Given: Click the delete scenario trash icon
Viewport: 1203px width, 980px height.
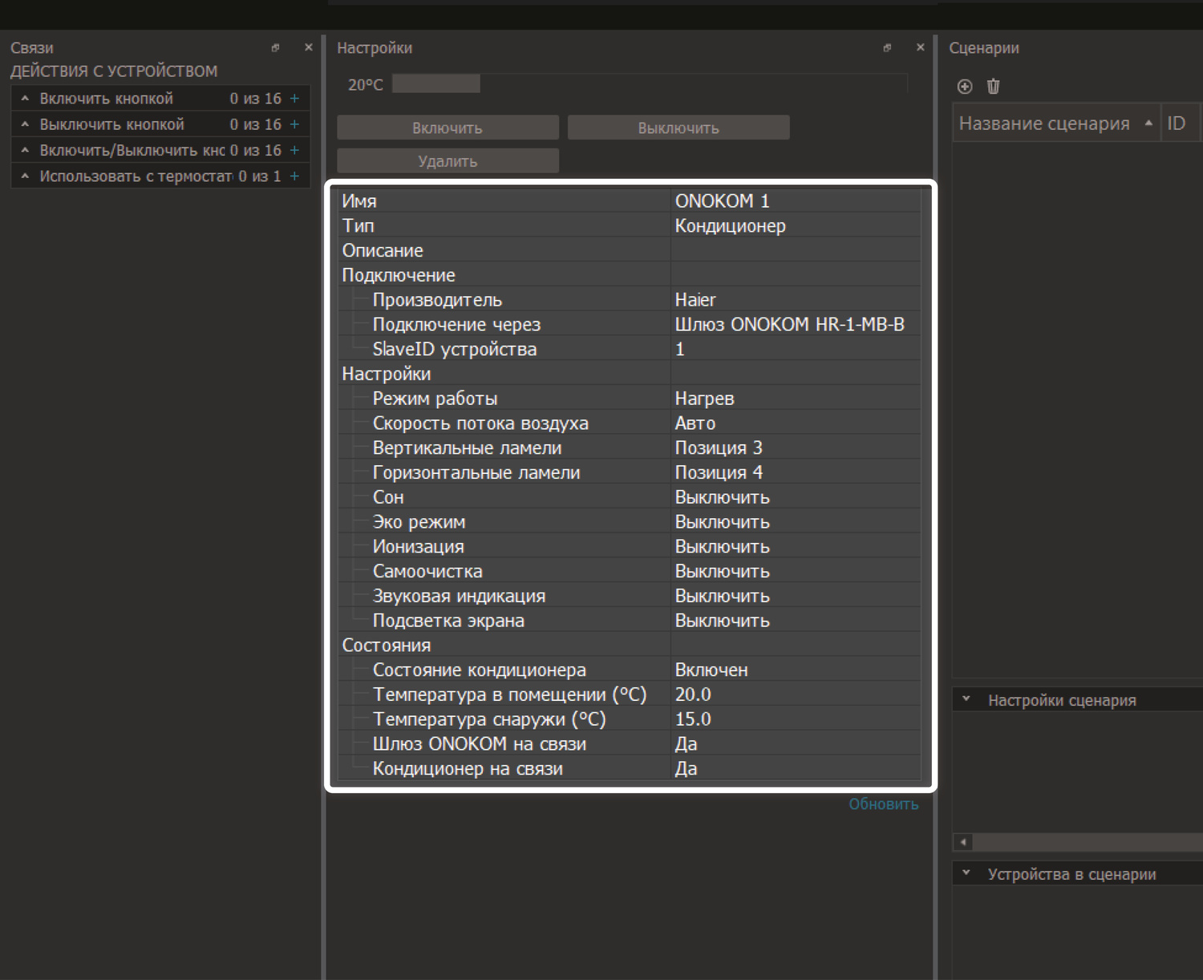Looking at the screenshot, I should coord(993,87).
